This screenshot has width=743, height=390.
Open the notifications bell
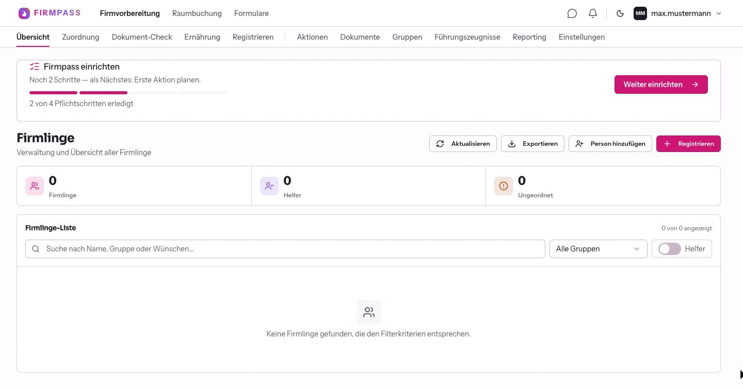pos(593,13)
